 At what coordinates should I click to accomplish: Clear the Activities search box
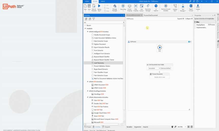124,22
